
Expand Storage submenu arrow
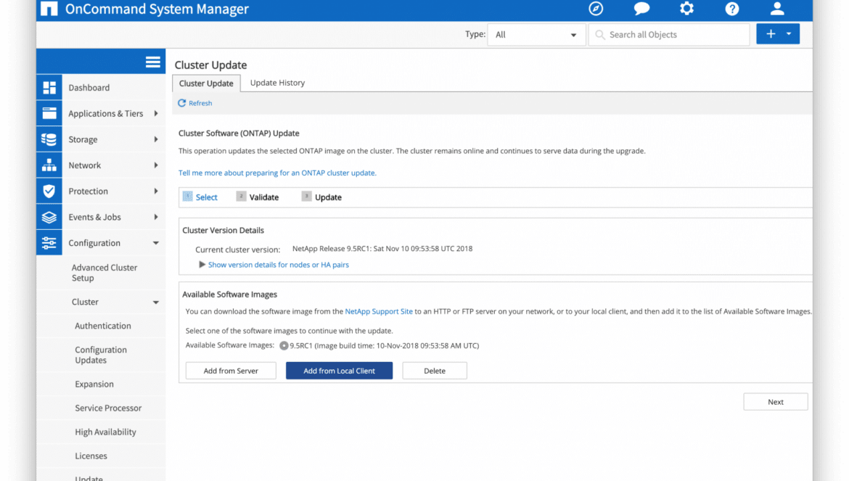point(156,139)
